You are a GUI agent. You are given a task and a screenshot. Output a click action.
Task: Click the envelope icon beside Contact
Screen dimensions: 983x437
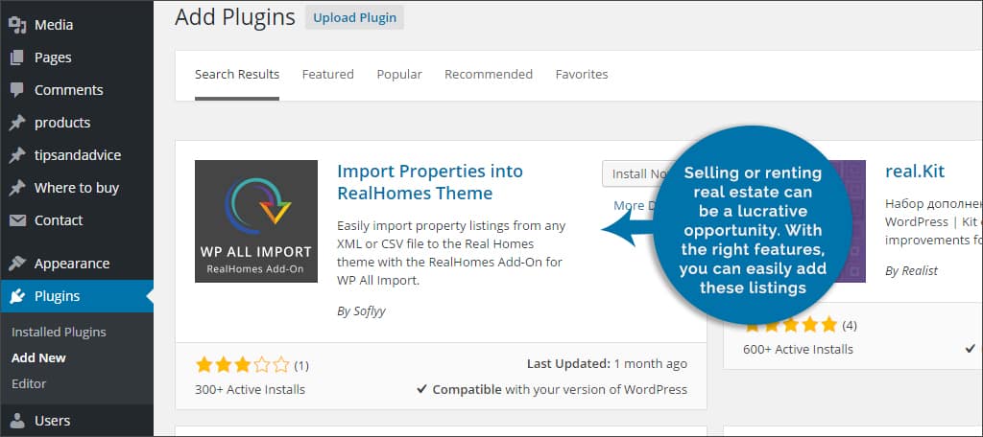tap(17, 220)
